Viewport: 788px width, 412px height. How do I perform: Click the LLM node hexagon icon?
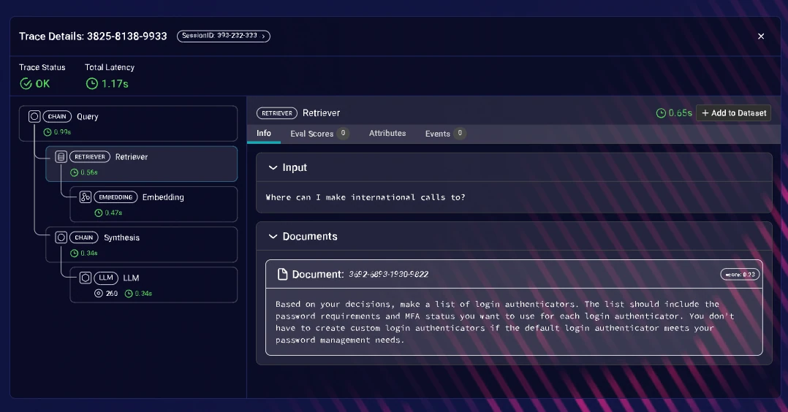(86, 278)
